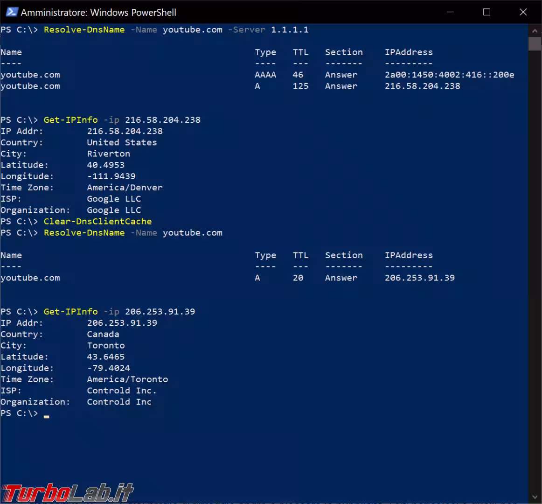Image resolution: width=542 pixels, height=504 pixels.
Task: Click TTL value 125
Action: pos(301,86)
